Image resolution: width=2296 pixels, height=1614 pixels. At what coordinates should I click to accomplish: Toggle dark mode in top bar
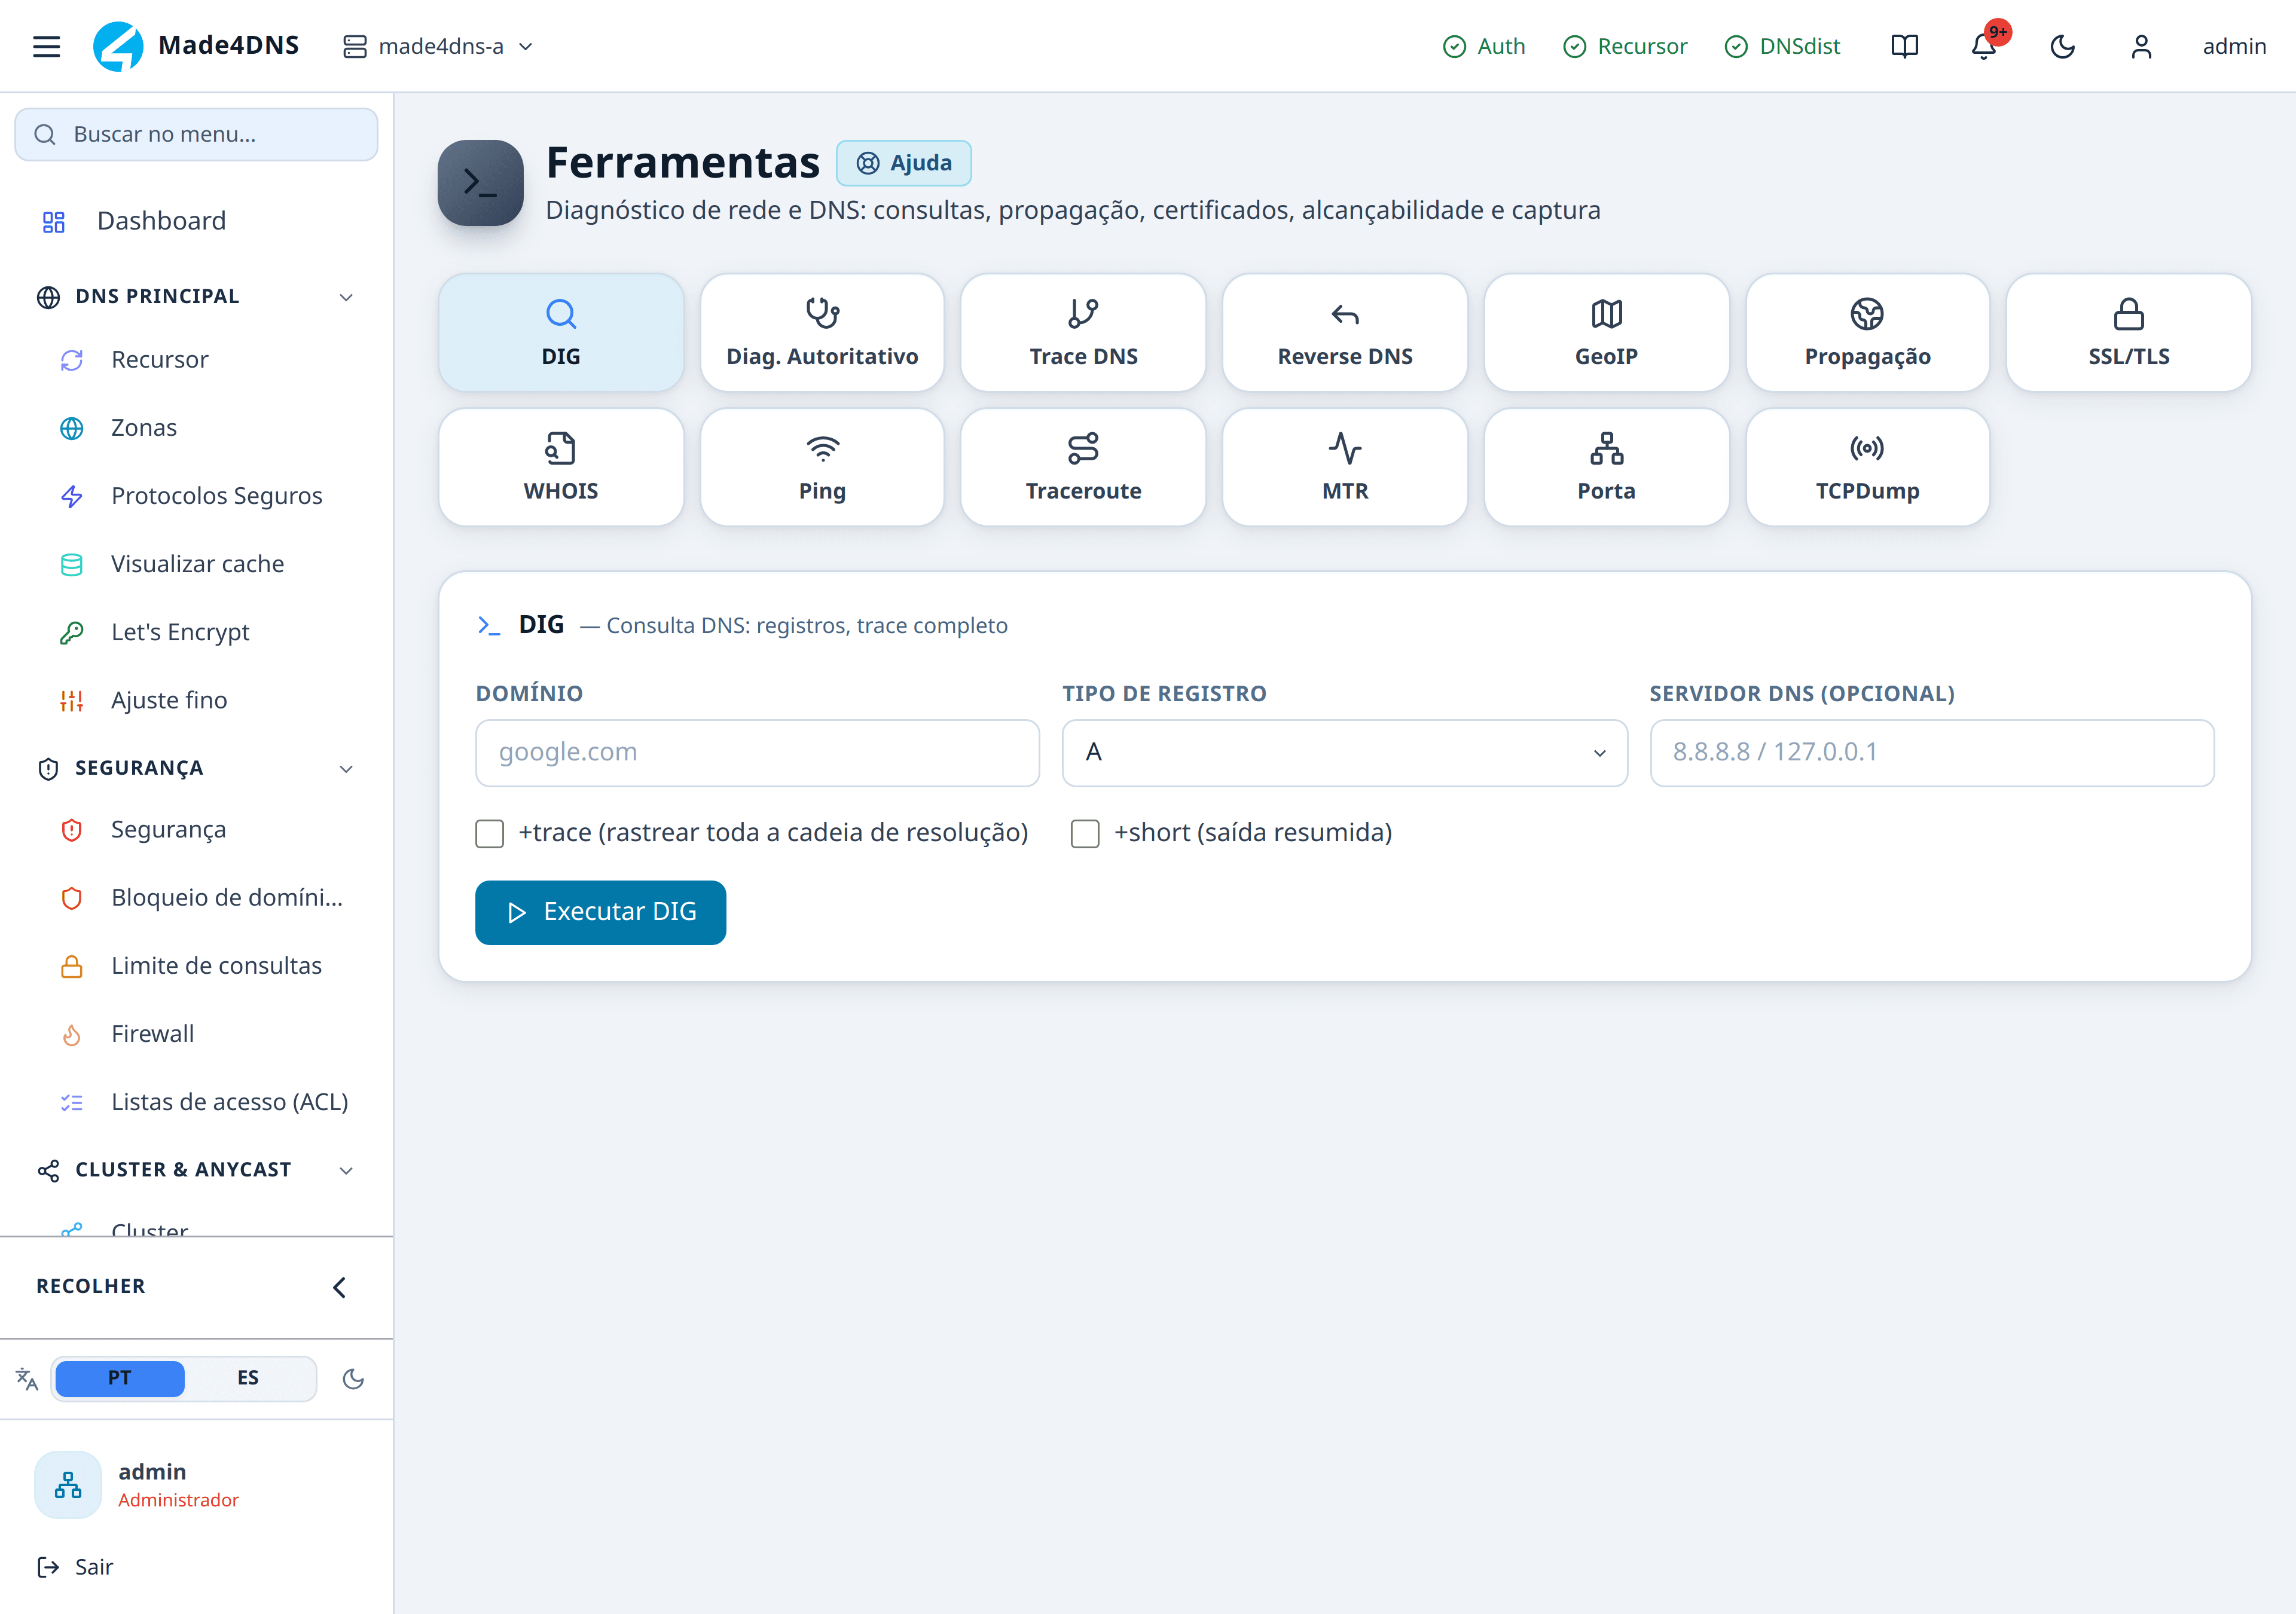(x=2062, y=46)
